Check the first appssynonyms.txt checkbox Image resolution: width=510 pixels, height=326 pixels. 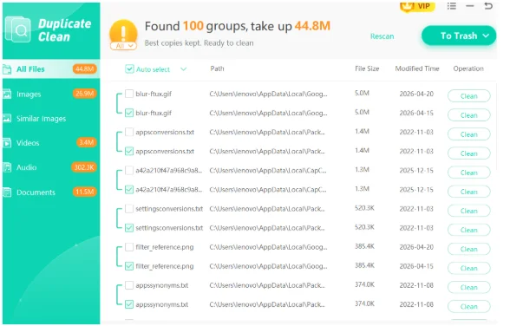pos(129,285)
